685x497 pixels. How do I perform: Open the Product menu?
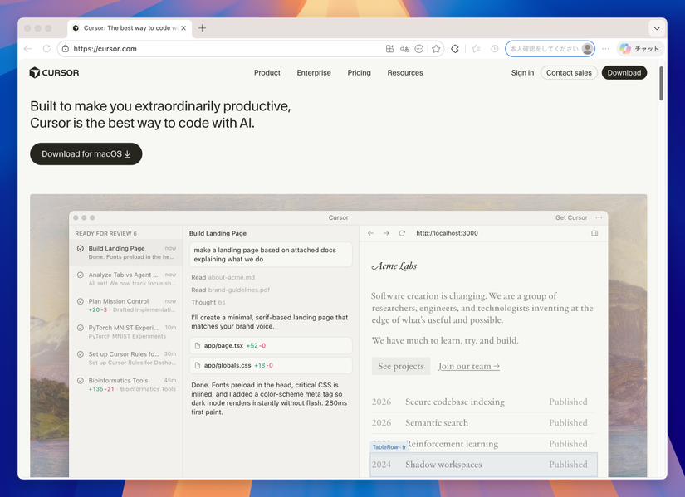pyautogui.click(x=267, y=73)
